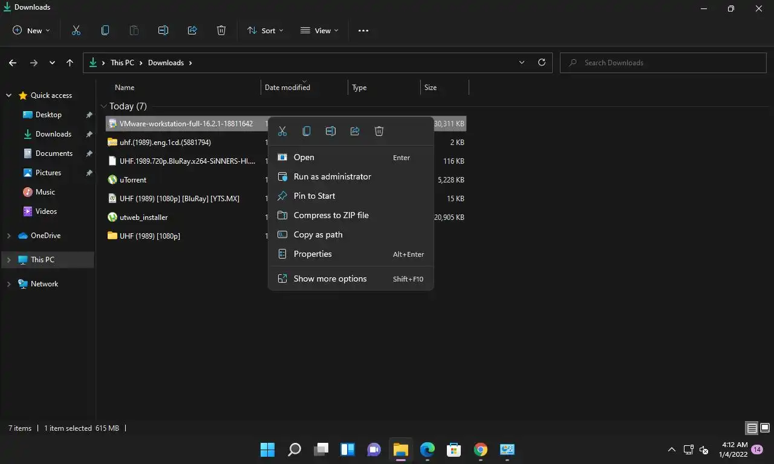Click This PC in the address breadcrumb
The height and width of the screenshot is (464, 774).
122,63
